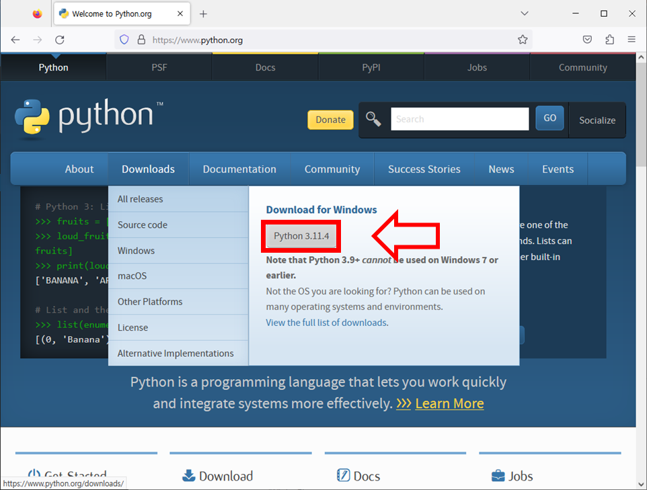The width and height of the screenshot is (647, 490).
Task: Open View the full list of downloads link
Action: click(x=326, y=323)
